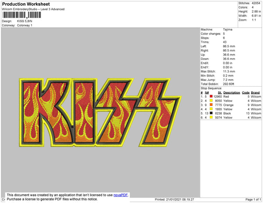Click the Total Bobbin value 292.60ft

click(x=228, y=84)
